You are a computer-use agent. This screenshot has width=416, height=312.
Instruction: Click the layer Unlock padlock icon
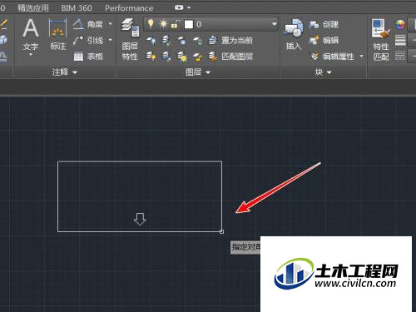[197, 57]
